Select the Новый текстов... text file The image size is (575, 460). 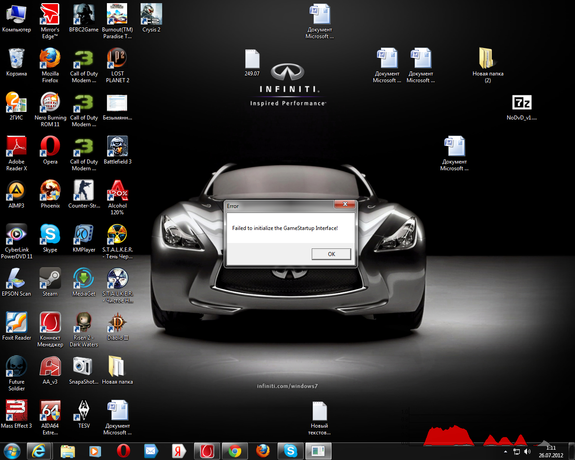pyautogui.click(x=319, y=417)
